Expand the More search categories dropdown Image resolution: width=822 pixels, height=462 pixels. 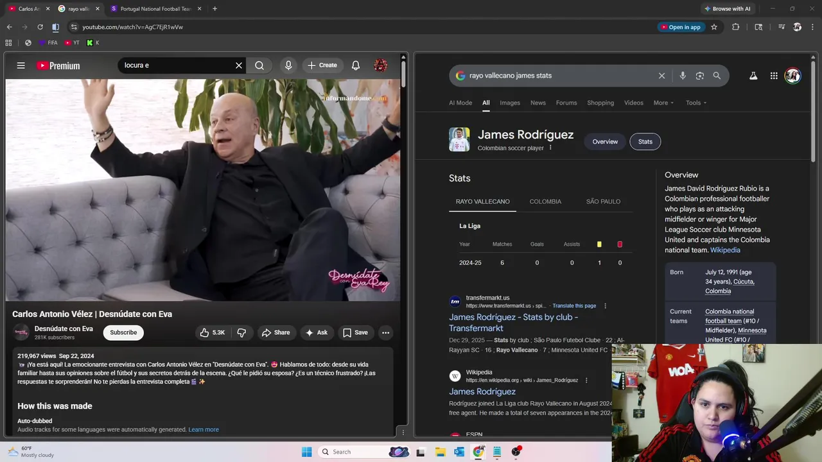pyautogui.click(x=663, y=103)
